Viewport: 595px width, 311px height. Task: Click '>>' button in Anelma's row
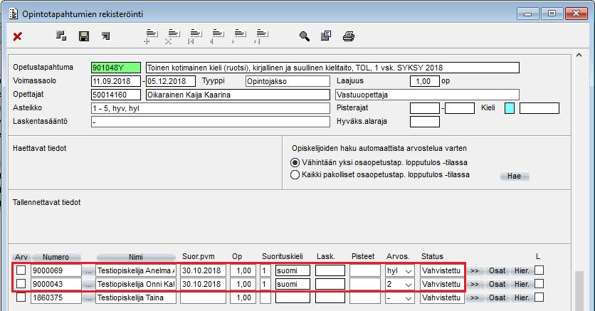point(475,271)
